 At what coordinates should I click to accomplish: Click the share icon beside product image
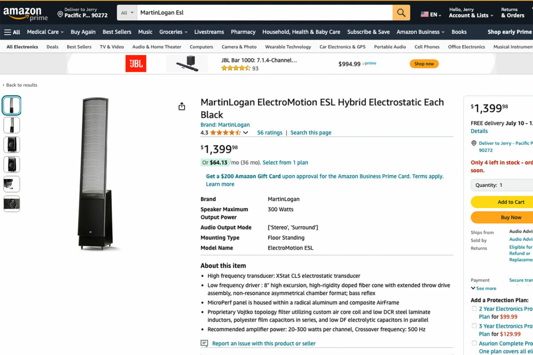(182, 106)
